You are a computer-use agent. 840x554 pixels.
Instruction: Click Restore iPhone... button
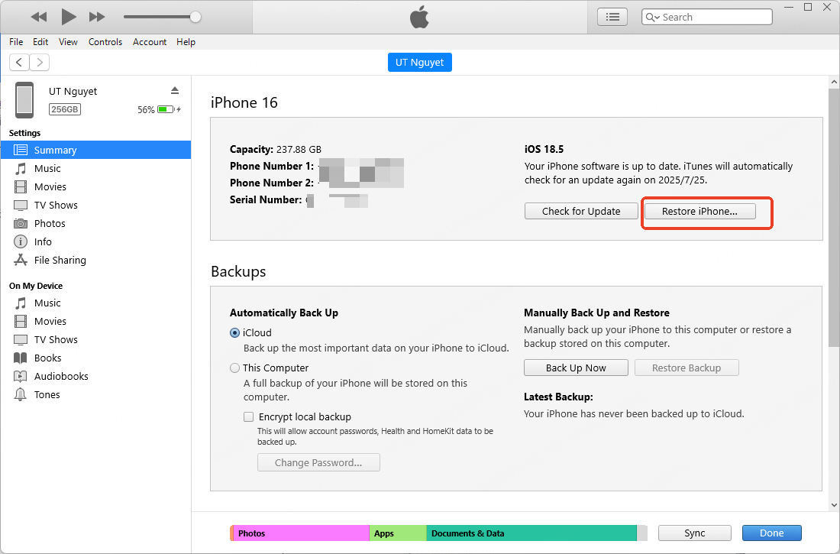point(699,212)
